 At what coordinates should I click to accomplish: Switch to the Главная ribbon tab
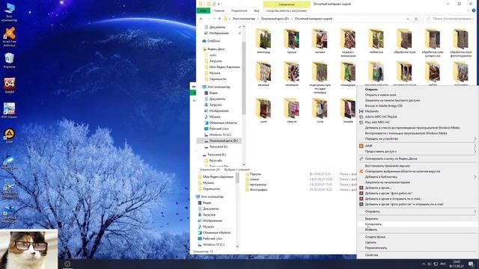219,10
